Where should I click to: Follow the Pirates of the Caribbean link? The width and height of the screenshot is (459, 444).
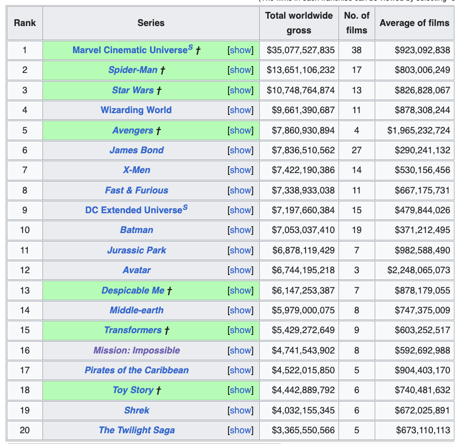(x=137, y=370)
